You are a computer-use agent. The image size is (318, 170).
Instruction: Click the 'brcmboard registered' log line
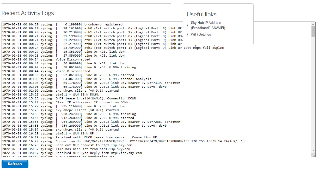tap(62, 24)
